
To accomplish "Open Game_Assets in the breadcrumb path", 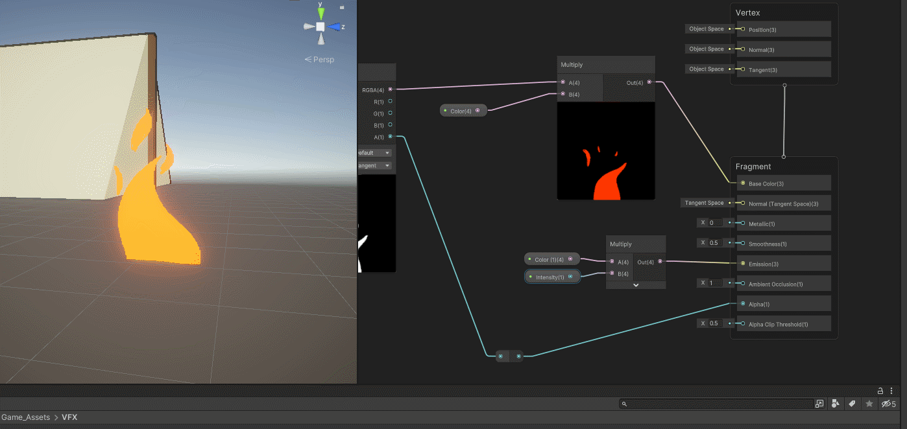I will click(x=25, y=417).
